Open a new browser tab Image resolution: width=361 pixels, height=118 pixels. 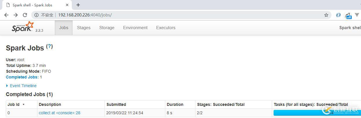(x=78, y=5)
